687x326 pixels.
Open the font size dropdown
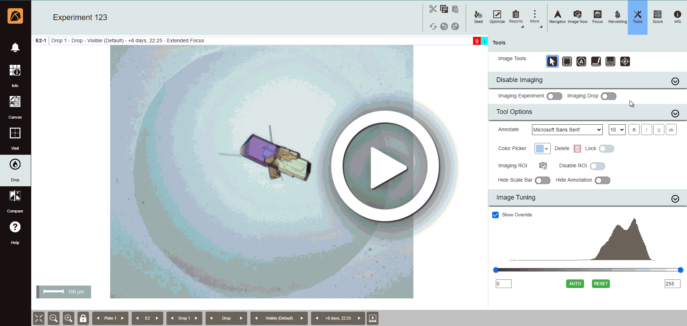click(617, 130)
